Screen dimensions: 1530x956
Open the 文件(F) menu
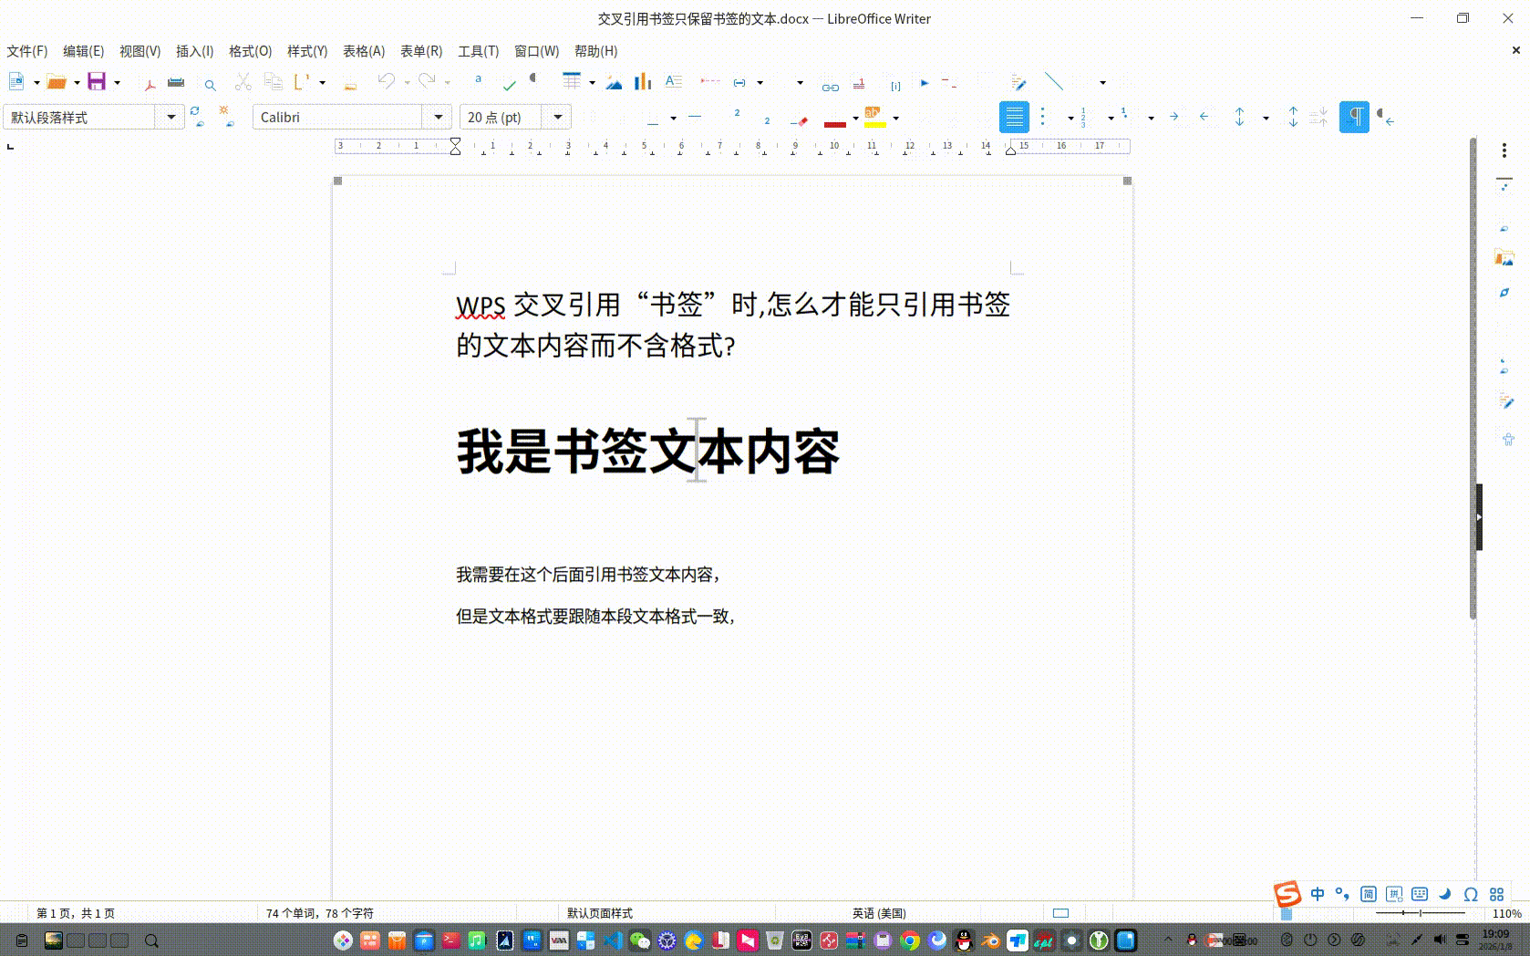tap(26, 51)
